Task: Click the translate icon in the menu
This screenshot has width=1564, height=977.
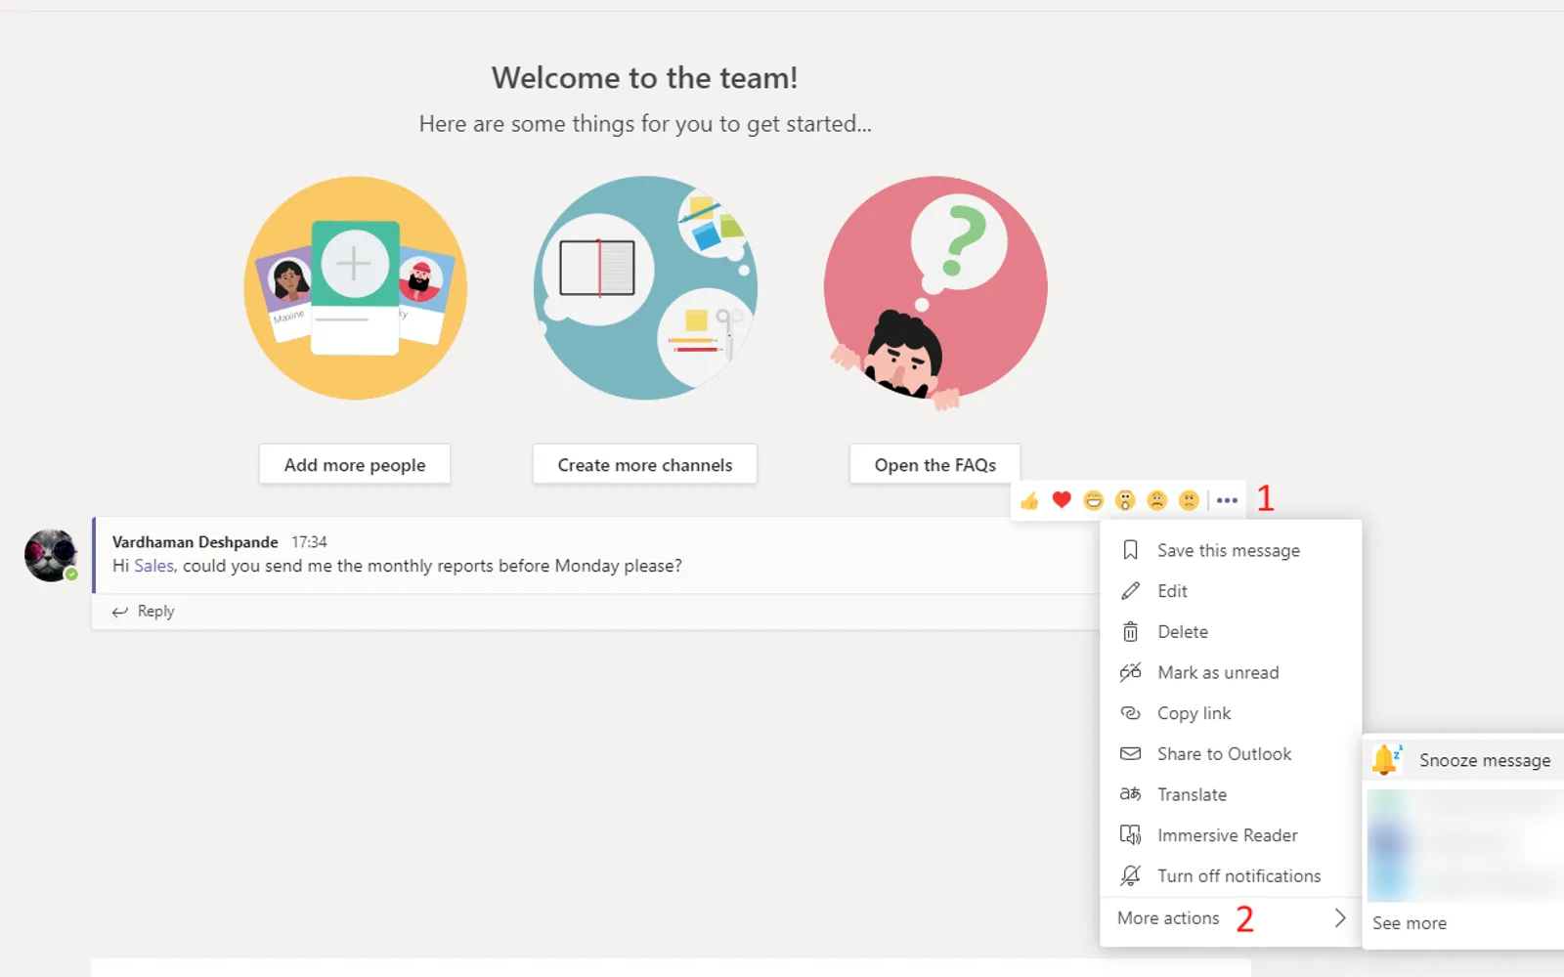Action: pos(1130,794)
